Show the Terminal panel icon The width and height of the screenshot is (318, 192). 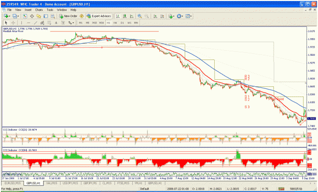point(46,16)
